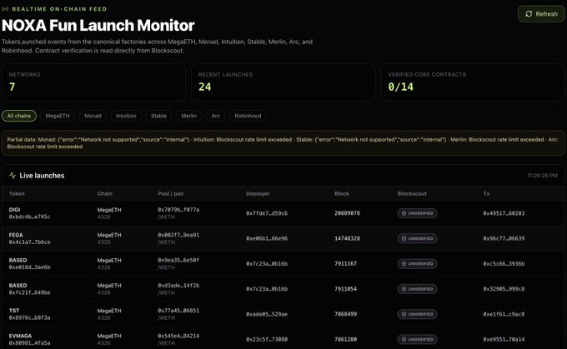The height and width of the screenshot is (349, 567).
Task: Click the NOXA Fun Launch Monitor heading
Action: click(98, 25)
